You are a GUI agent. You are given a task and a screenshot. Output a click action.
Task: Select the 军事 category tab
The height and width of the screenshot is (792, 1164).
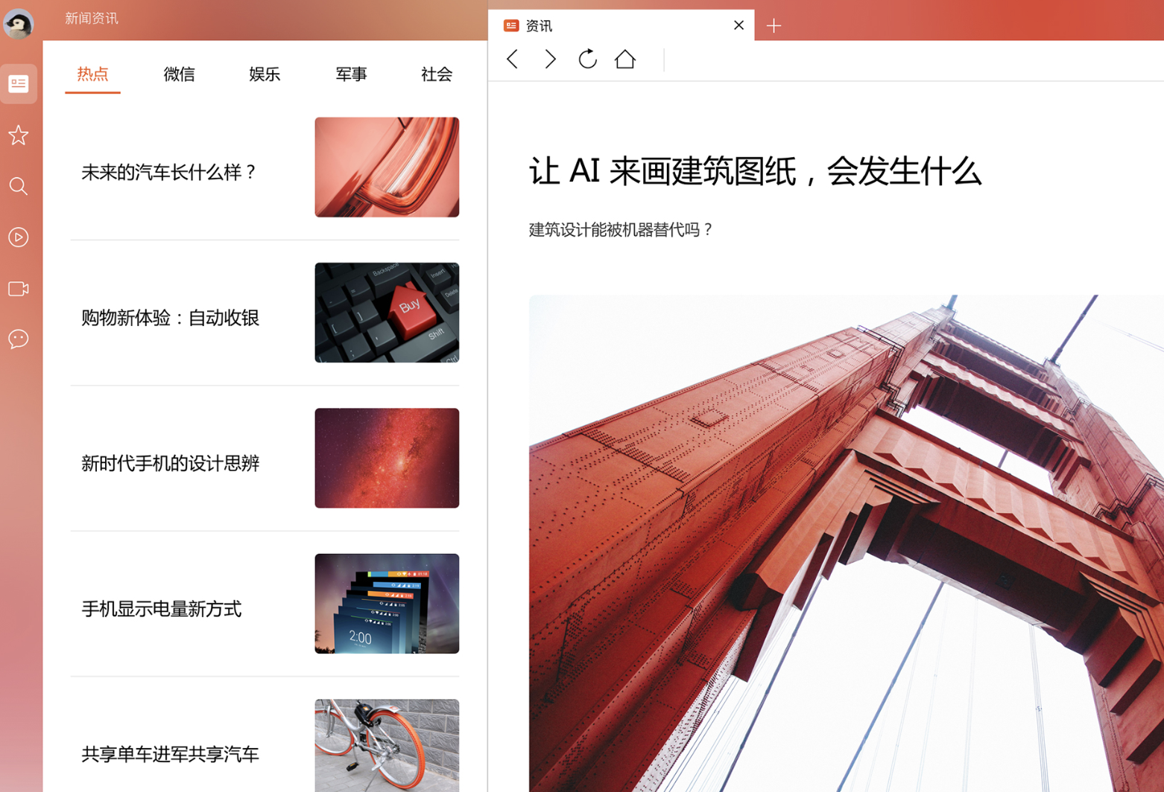point(351,74)
